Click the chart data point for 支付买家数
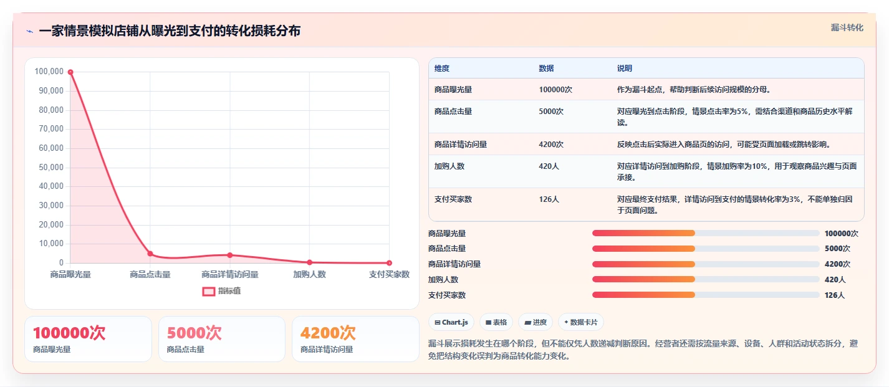 click(x=389, y=263)
